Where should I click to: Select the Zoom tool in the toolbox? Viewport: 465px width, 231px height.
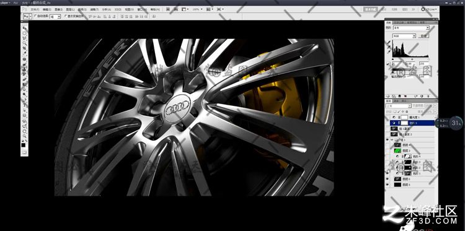click(24, 135)
